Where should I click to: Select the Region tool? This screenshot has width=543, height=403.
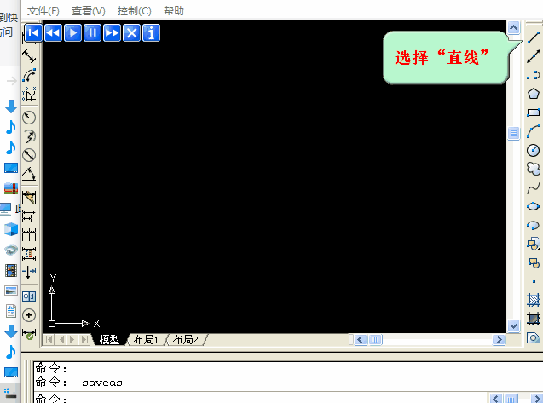[x=534, y=337]
